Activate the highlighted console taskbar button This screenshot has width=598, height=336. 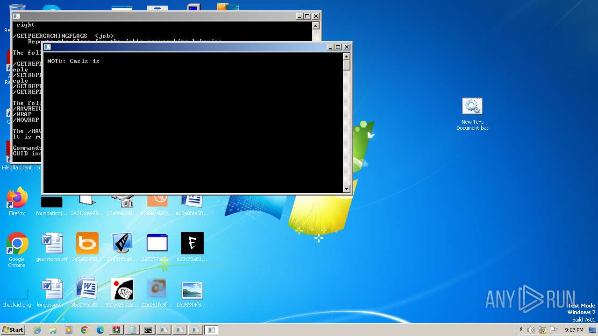coord(212,330)
